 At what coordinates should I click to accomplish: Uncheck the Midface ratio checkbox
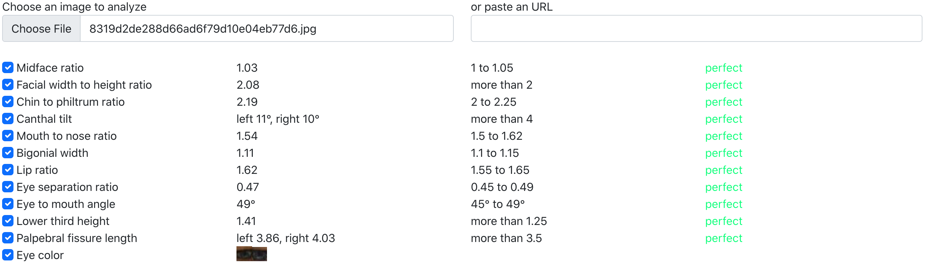coord(8,67)
